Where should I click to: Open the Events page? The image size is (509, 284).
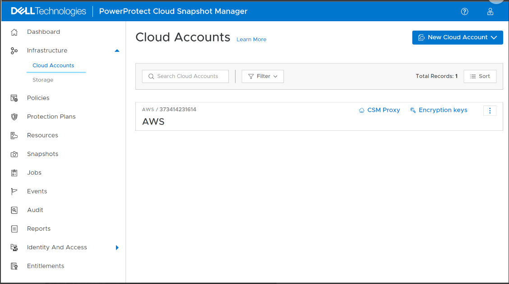click(37, 191)
